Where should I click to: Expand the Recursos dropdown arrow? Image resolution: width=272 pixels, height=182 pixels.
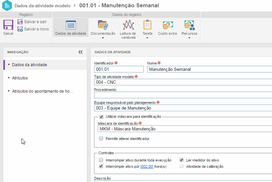[x=189, y=38]
